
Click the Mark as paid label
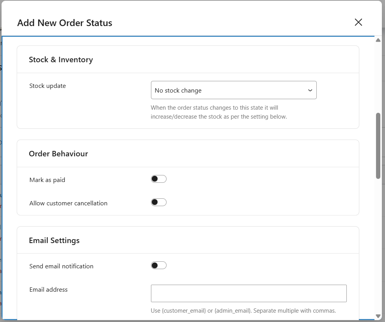[47, 180]
